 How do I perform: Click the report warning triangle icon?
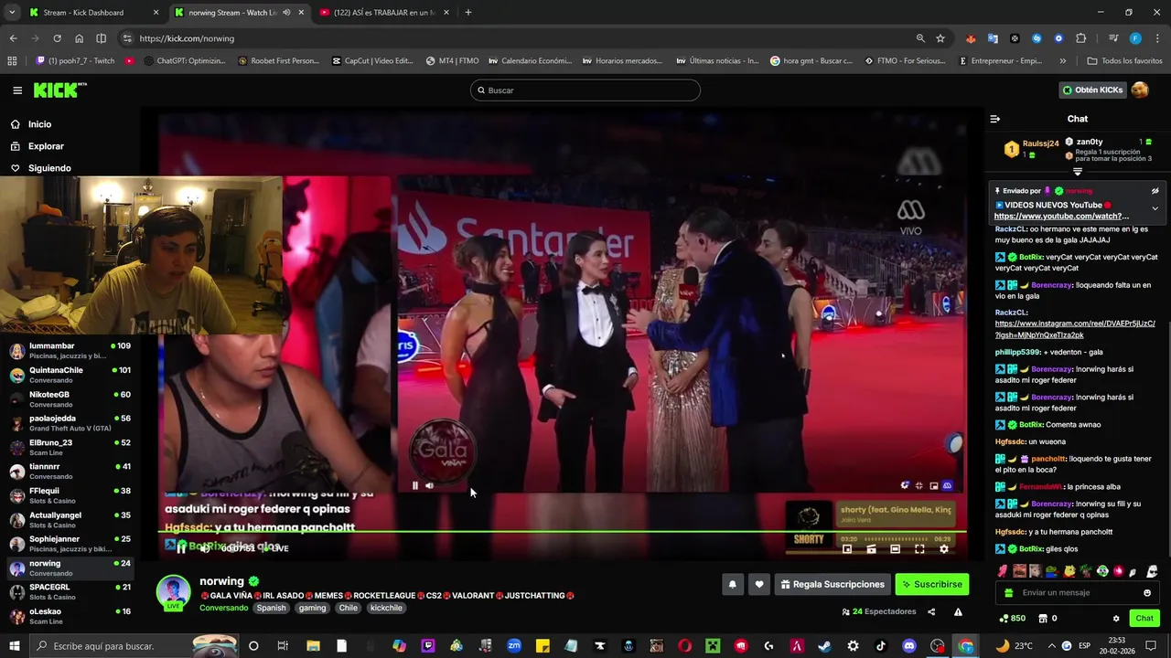pyautogui.click(x=958, y=612)
